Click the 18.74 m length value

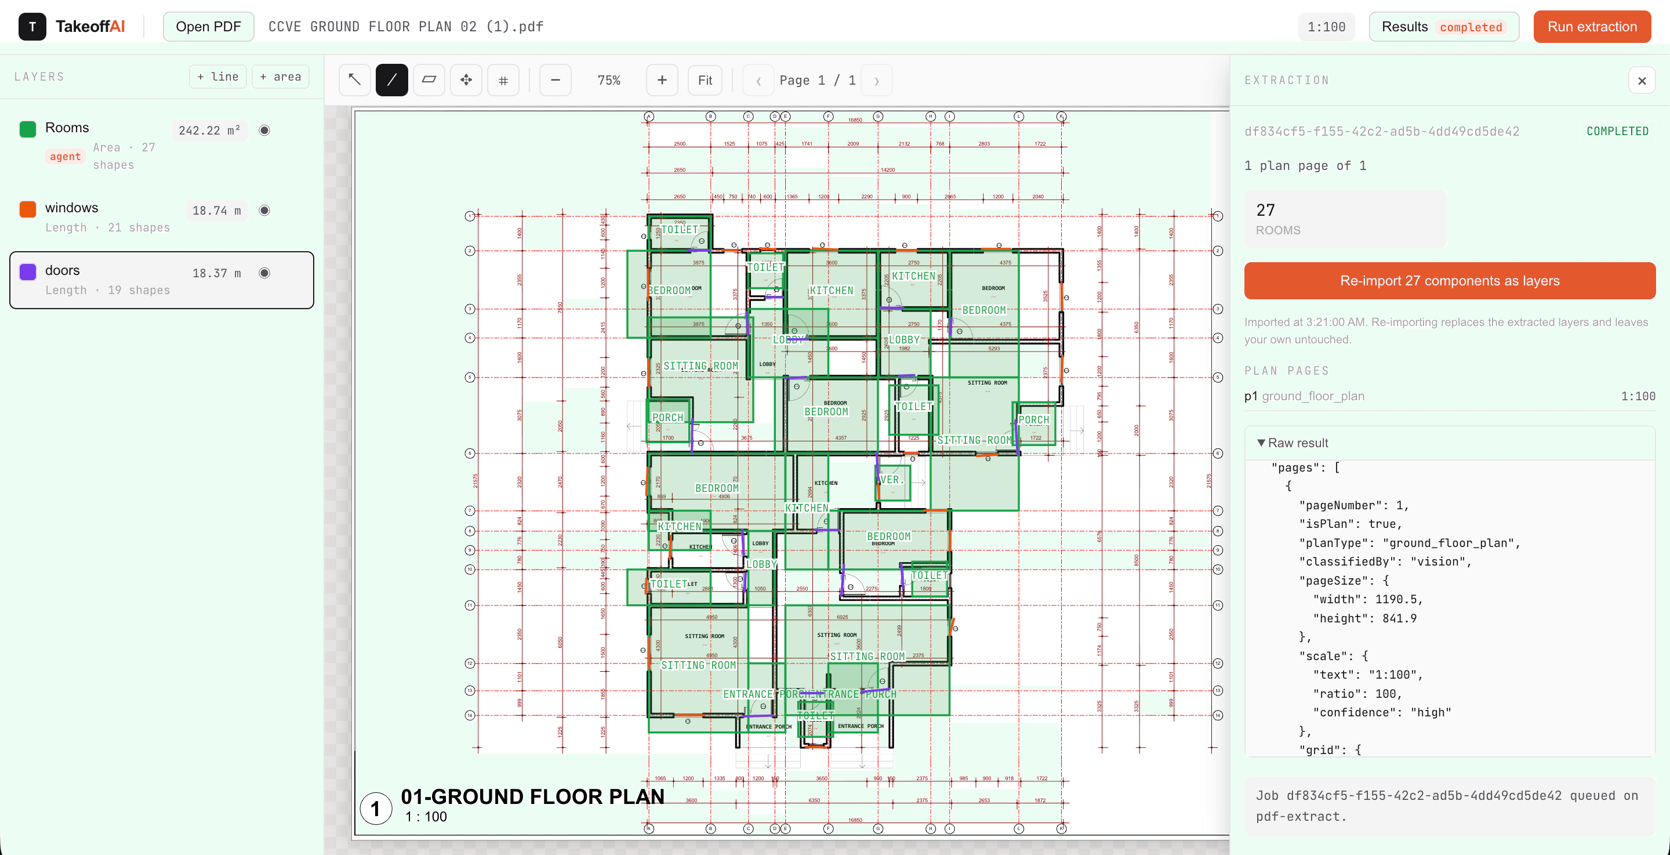click(216, 210)
